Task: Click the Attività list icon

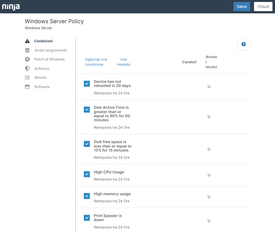Action: pos(27,78)
